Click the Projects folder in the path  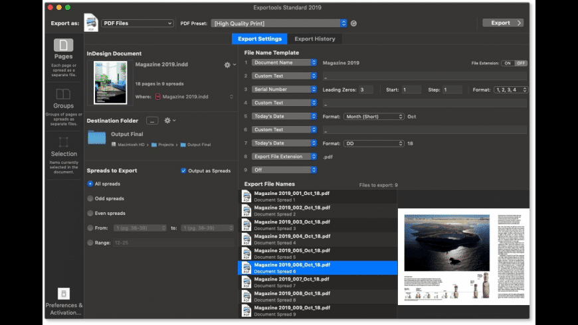(x=163, y=145)
